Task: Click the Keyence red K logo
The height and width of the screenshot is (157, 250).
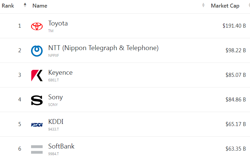Action: pyautogui.click(x=37, y=75)
